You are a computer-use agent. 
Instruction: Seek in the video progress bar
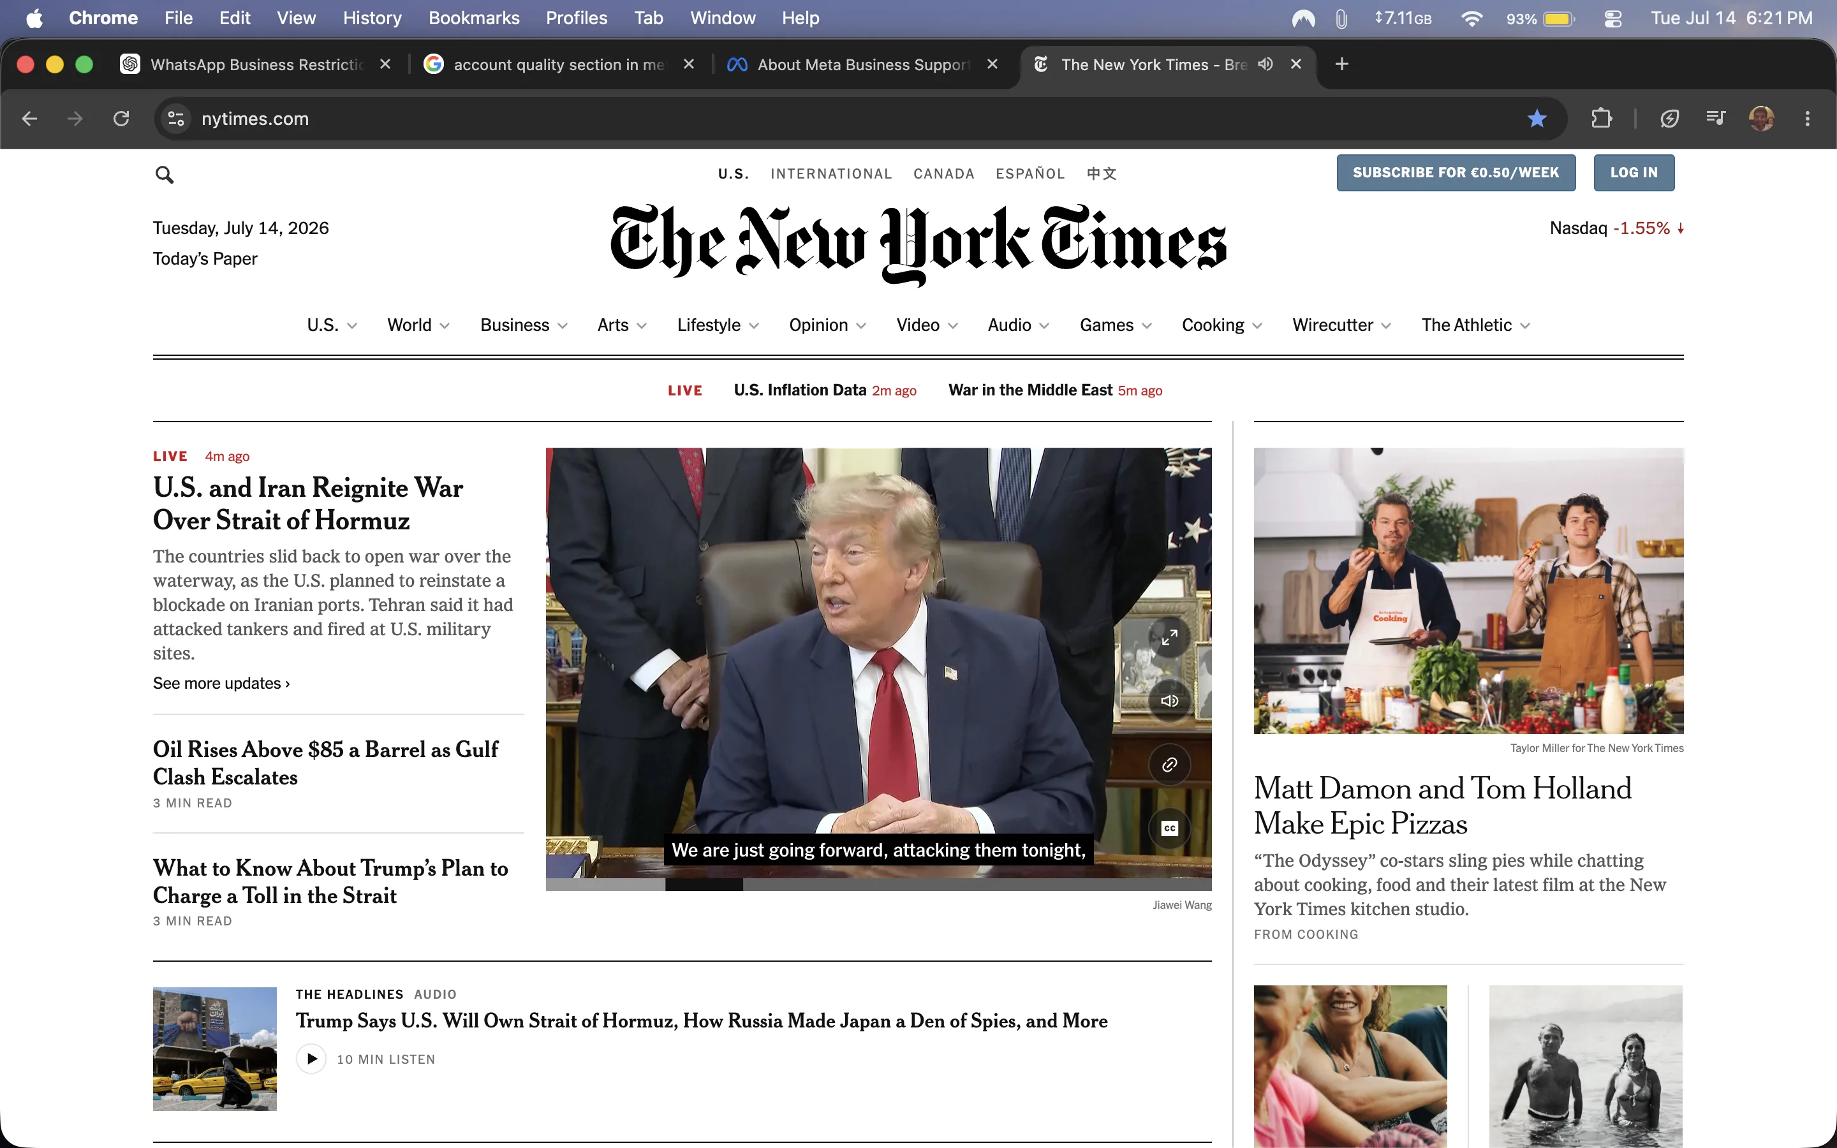878,885
